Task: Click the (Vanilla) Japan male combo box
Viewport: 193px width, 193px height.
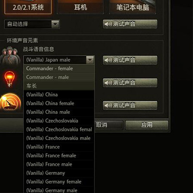Action: 59,60
